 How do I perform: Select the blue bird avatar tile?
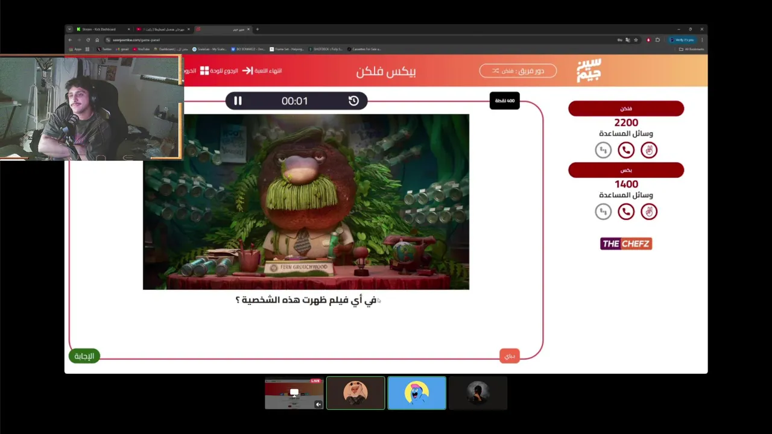[417, 393]
